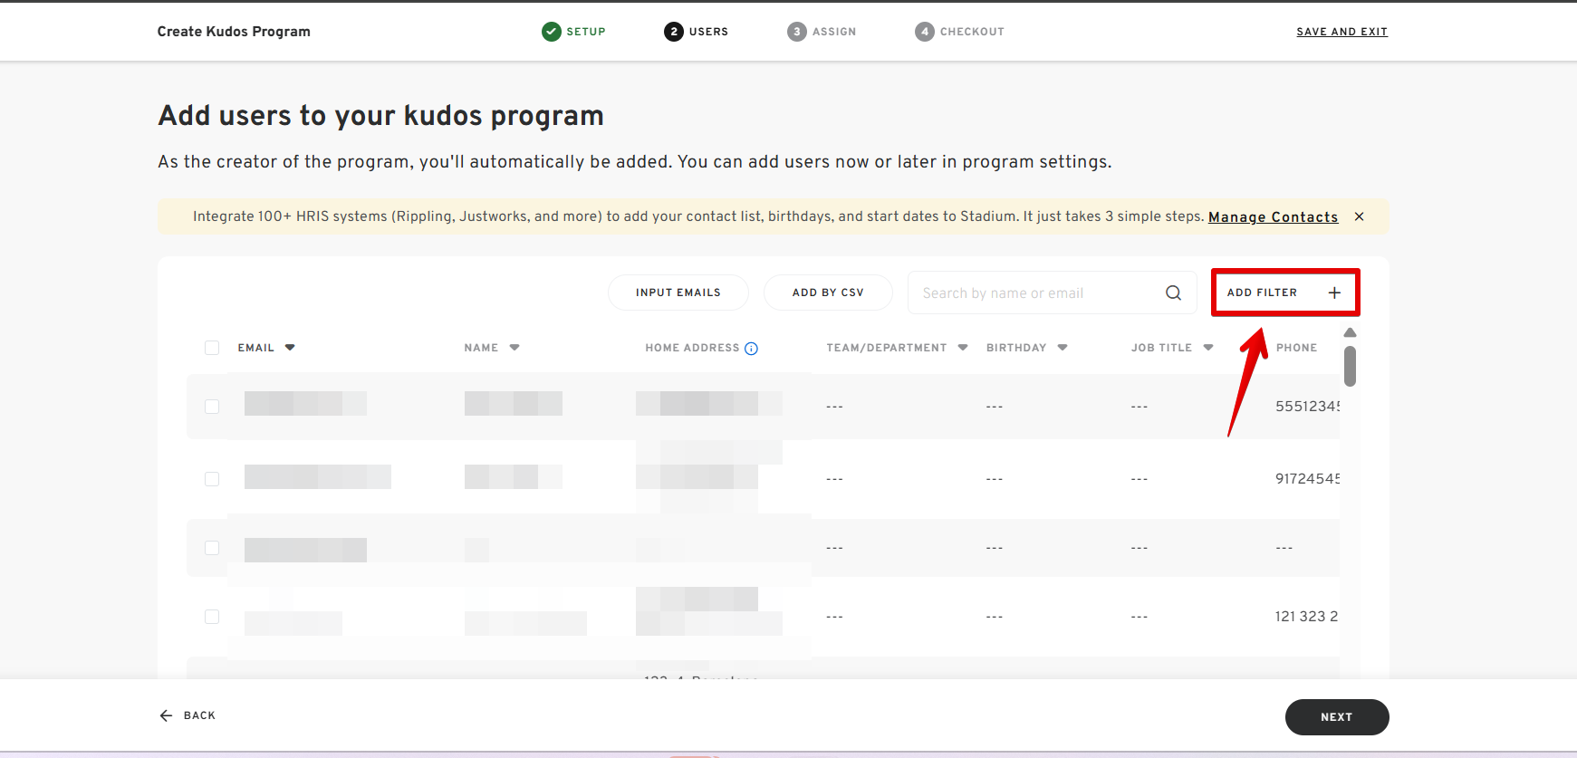Image resolution: width=1577 pixels, height=758 pixels.
Task: Click the plus icon on Add Filter
Action: click(1333, 293)
